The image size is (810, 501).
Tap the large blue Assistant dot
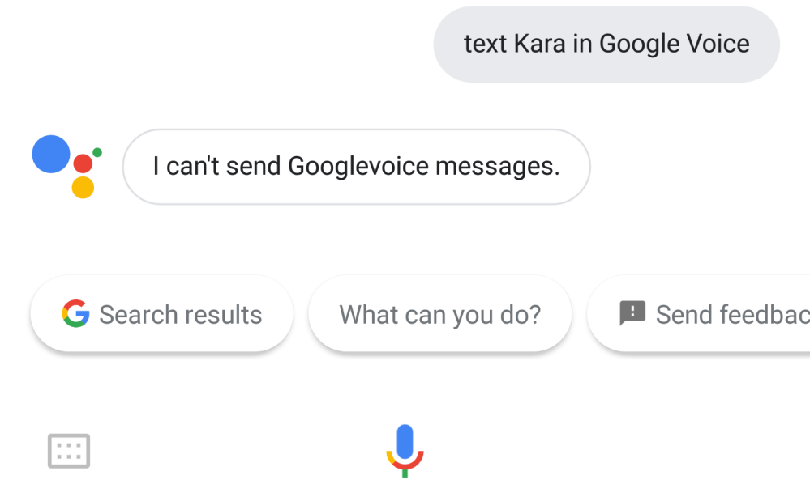51,154
